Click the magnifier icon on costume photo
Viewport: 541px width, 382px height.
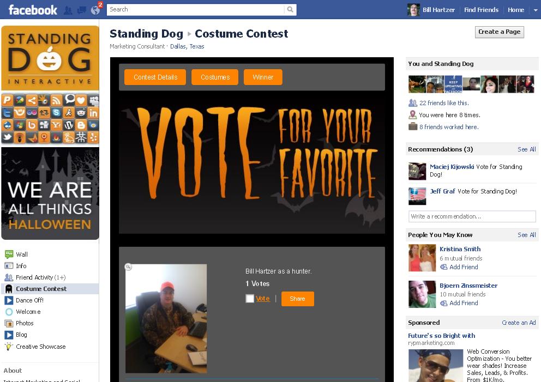[128, 267]
